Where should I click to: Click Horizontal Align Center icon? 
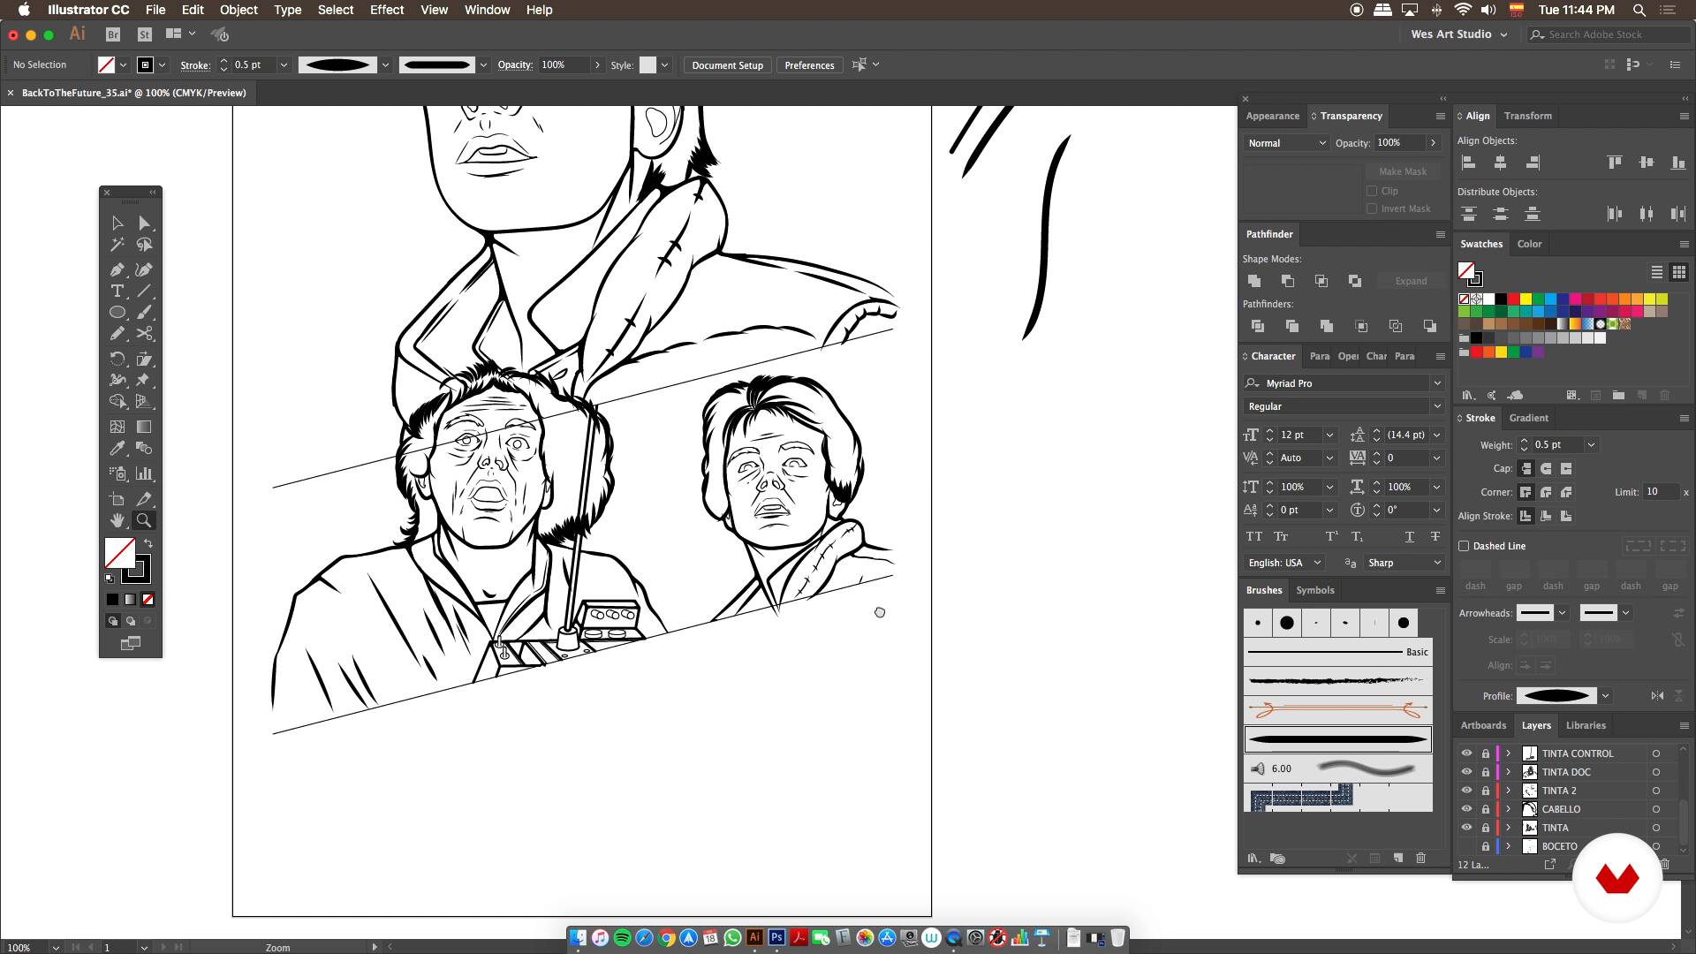1501,163
